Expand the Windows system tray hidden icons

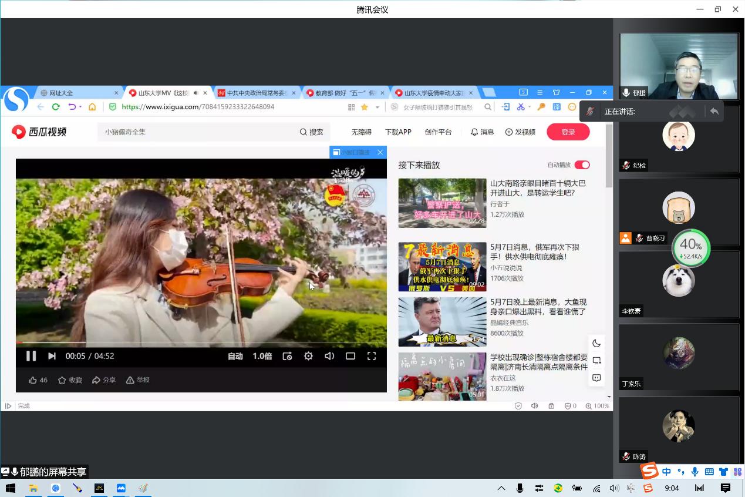(x=501, y=488)
